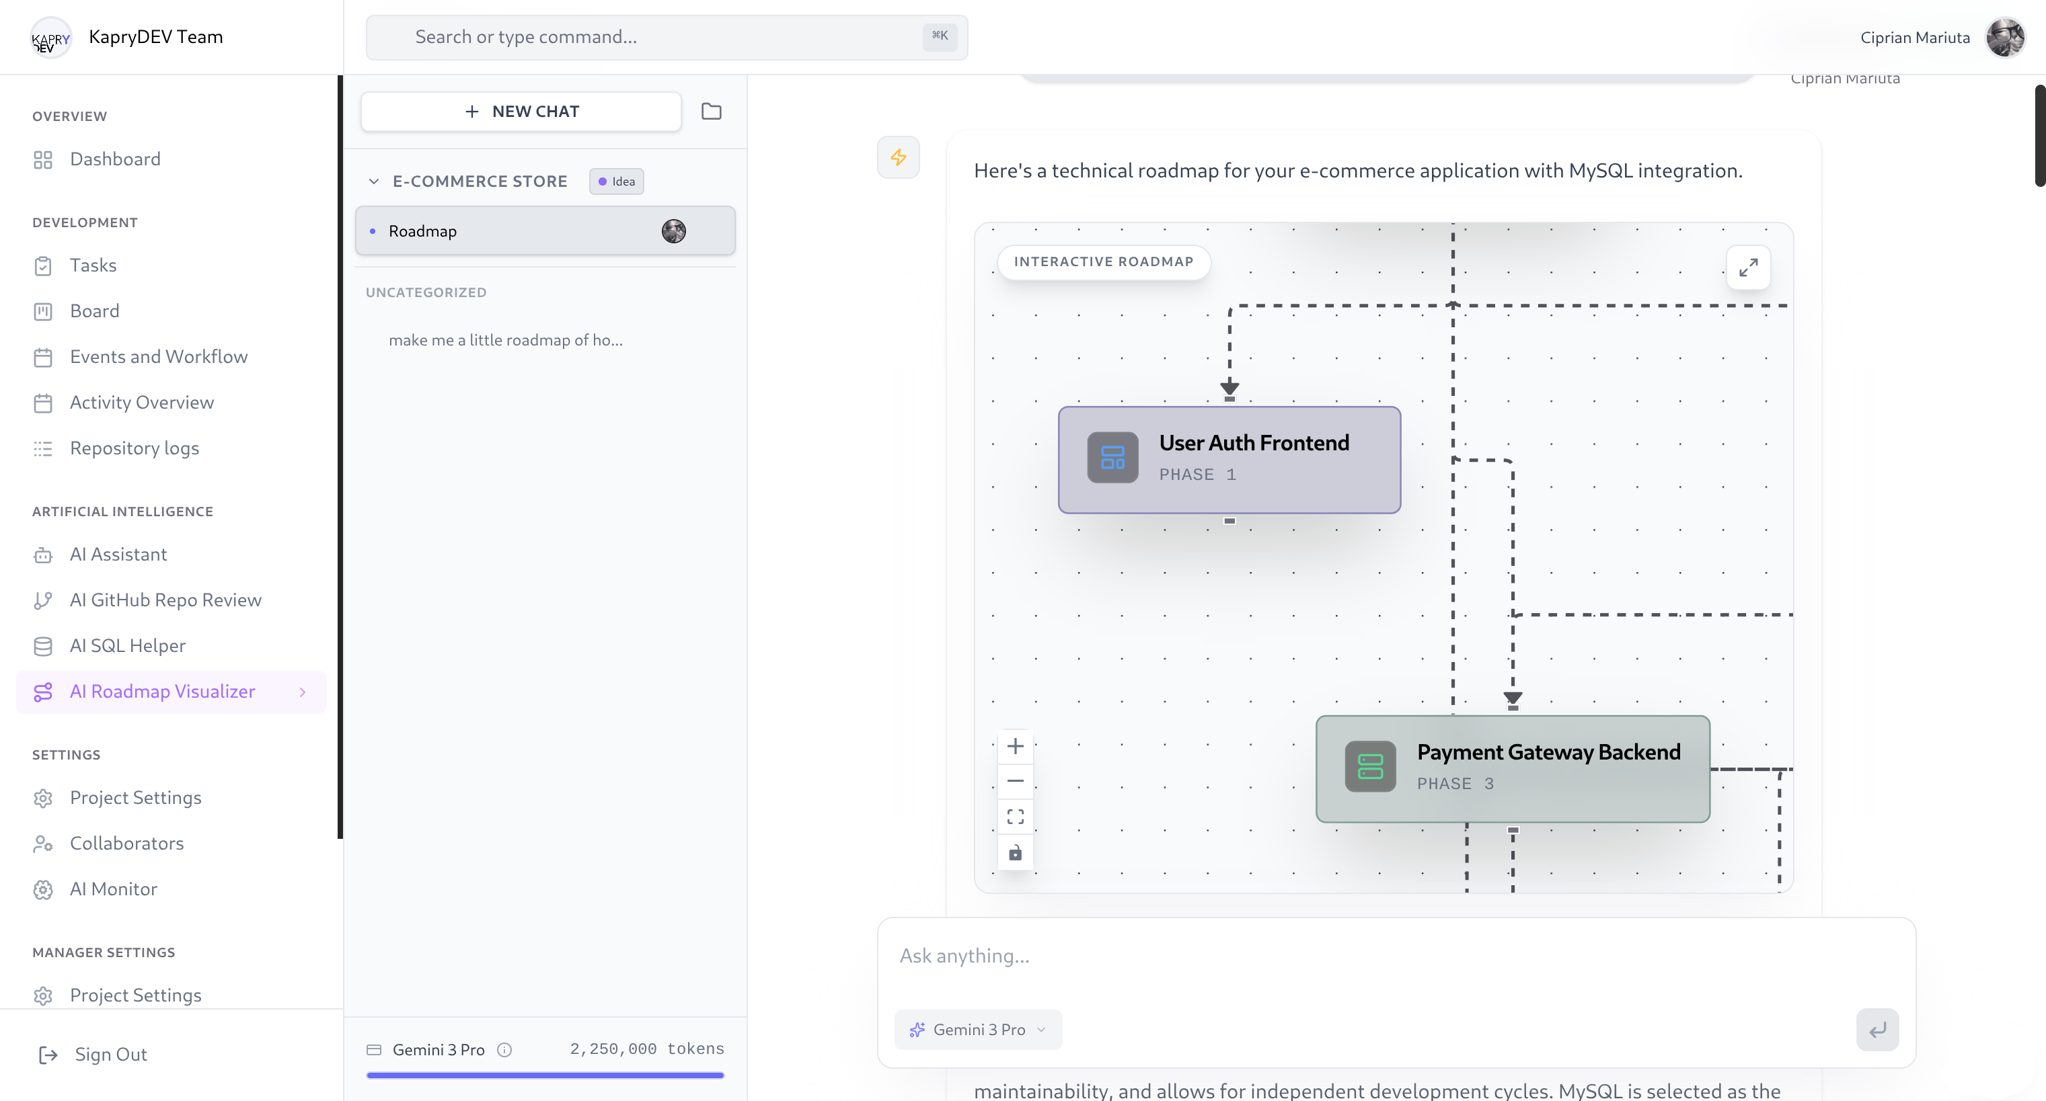Open the Gemini 3 Pro model dropdown

[979, 1030]
